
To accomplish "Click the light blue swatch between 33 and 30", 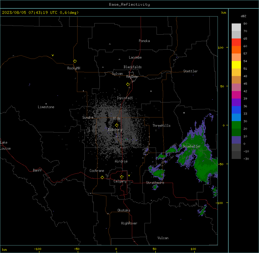I will (236, 117).
